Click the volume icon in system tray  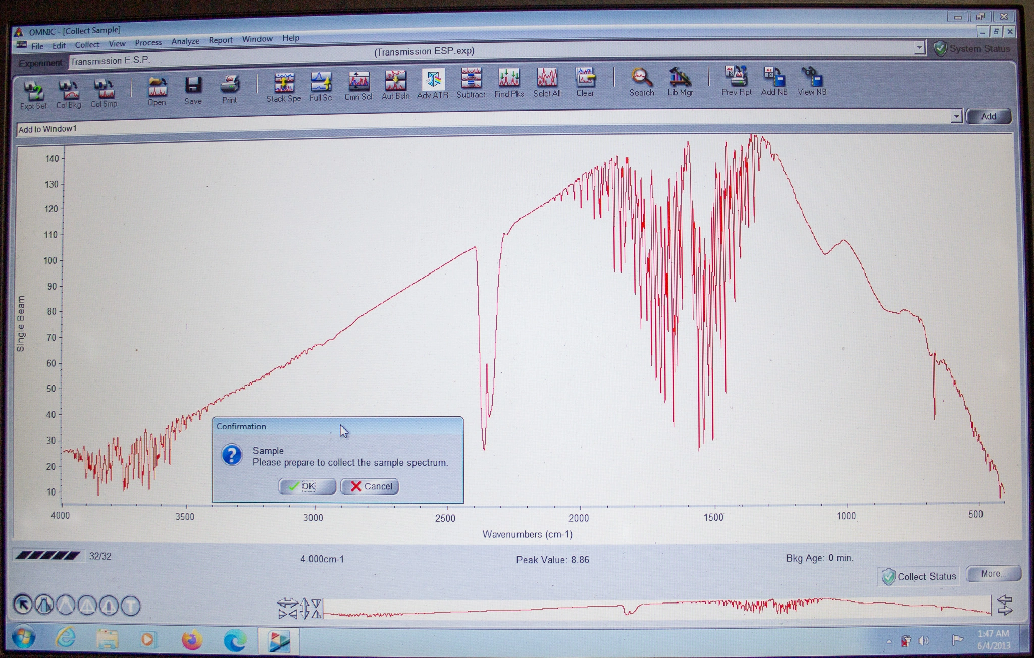tap(923, 641)
